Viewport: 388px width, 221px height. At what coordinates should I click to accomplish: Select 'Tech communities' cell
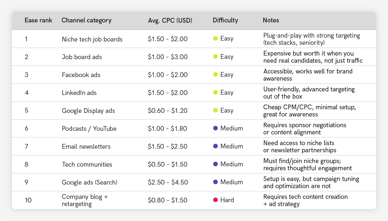[x=87, y=164]
